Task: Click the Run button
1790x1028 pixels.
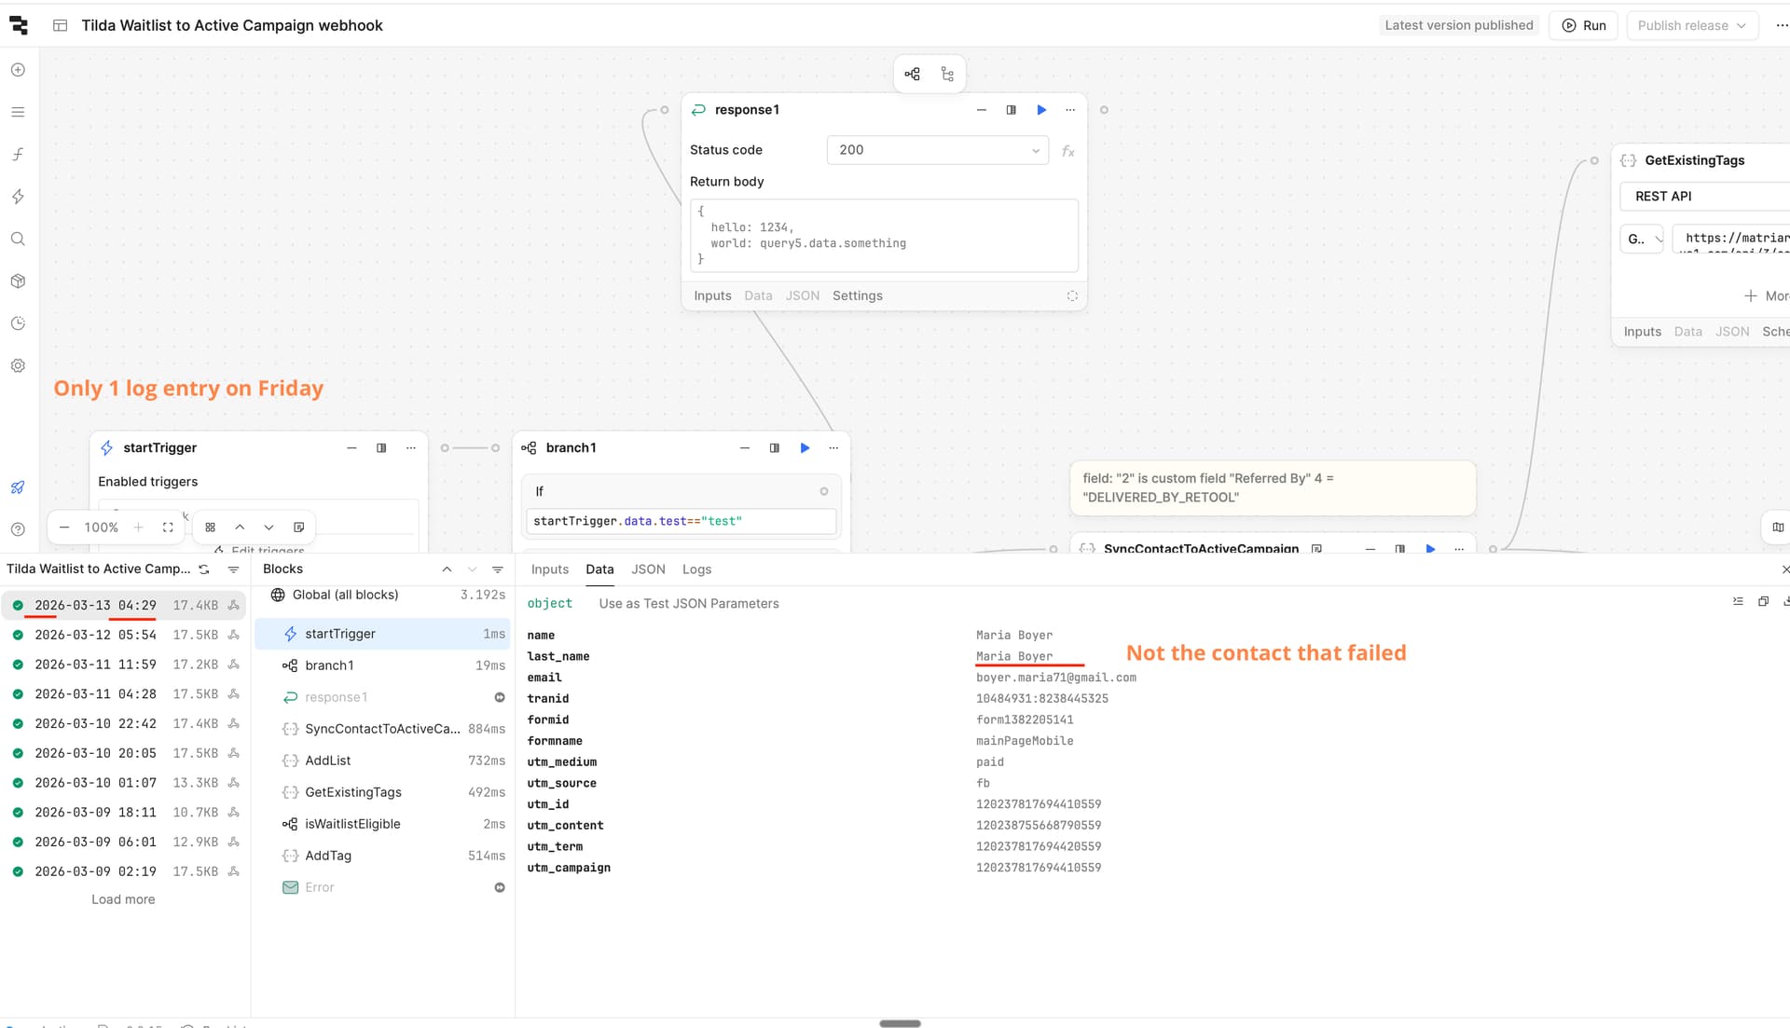Action: point(1584,25)
